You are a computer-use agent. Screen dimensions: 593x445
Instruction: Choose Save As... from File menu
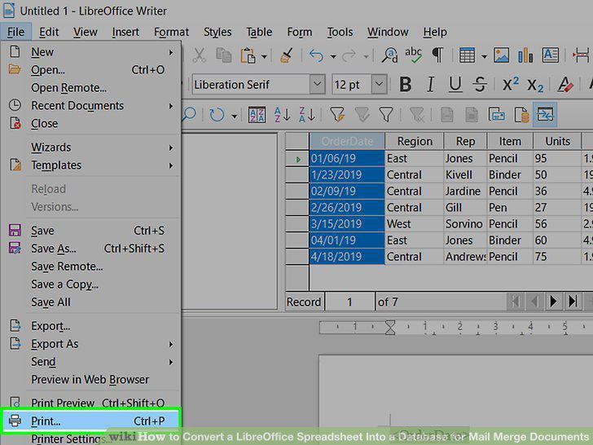pos(90,249)
